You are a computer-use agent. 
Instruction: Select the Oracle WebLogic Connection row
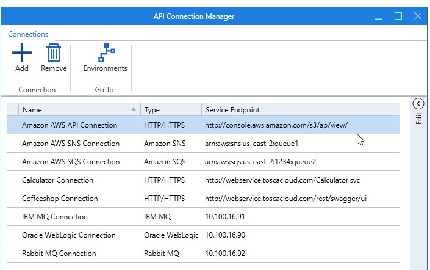(203, 235)
